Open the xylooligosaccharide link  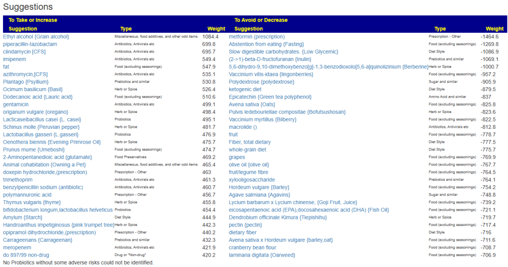(x=252, y=180)
